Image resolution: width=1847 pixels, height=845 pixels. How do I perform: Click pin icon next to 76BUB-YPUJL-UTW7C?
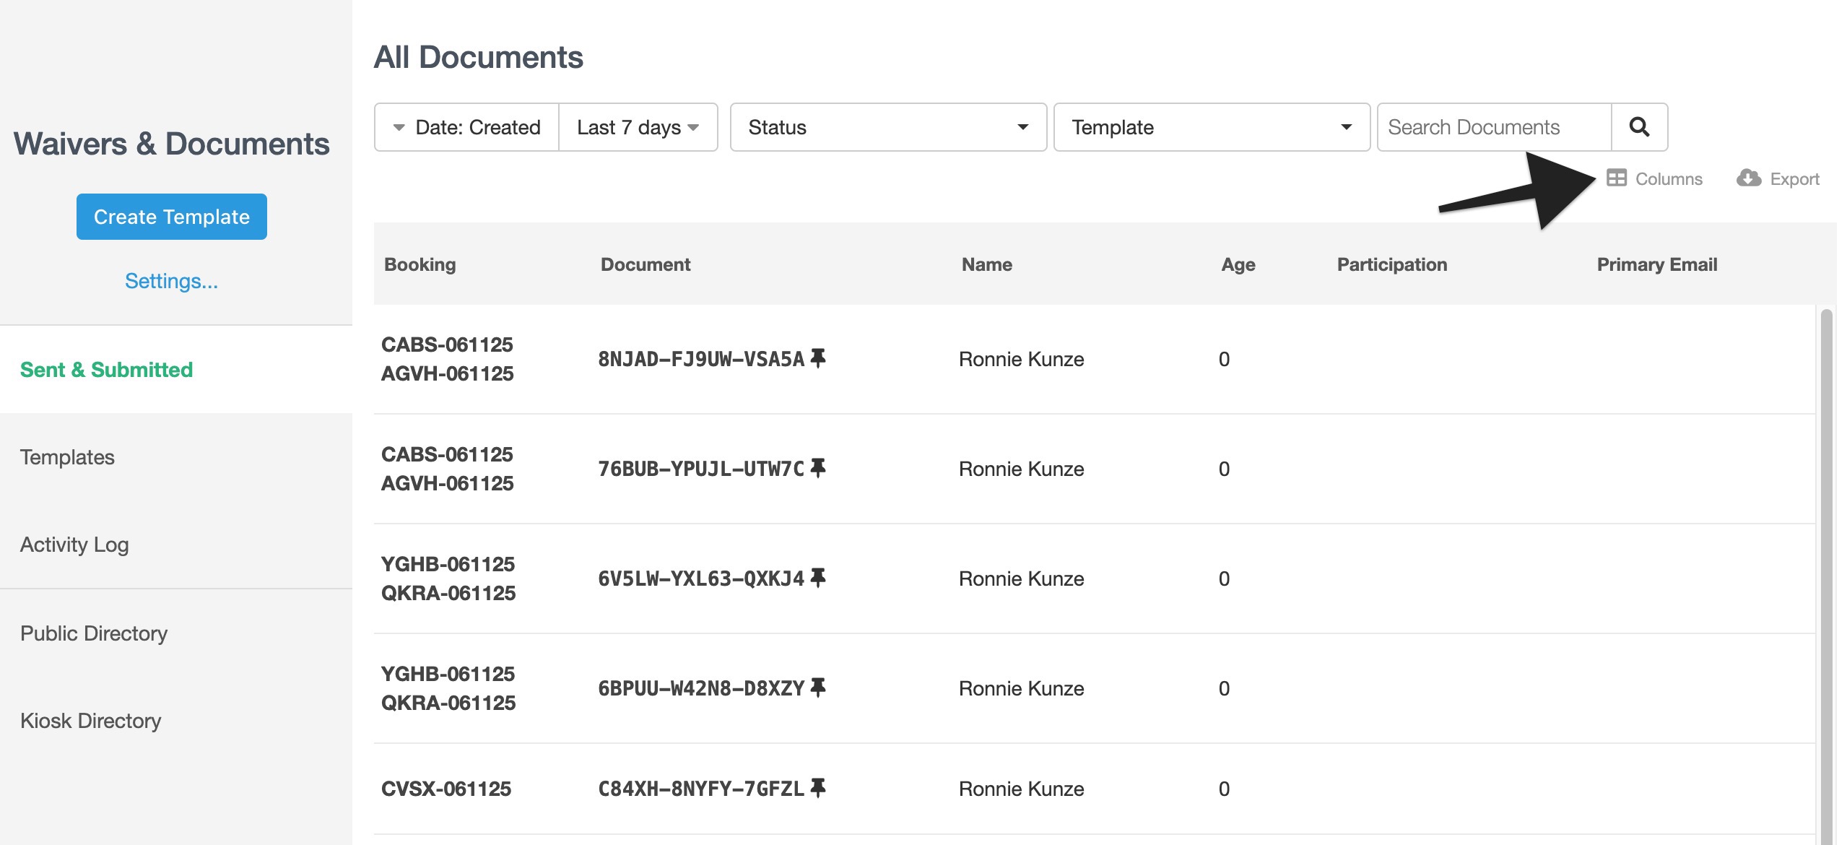(817, 468)
